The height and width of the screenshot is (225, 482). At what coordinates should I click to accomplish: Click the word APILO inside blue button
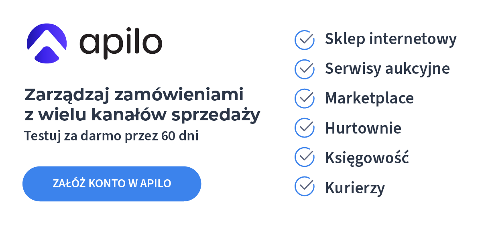tap(156, 184)
